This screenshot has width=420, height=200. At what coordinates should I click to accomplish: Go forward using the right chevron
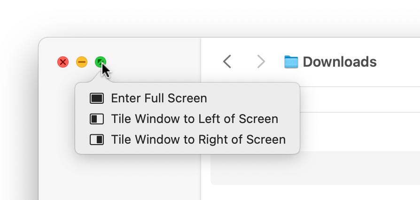coord(261,62)
